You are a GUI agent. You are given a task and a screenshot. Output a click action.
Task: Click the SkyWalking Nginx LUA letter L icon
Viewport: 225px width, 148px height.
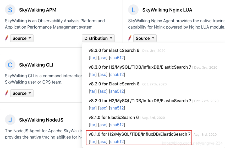pos(133,10)
